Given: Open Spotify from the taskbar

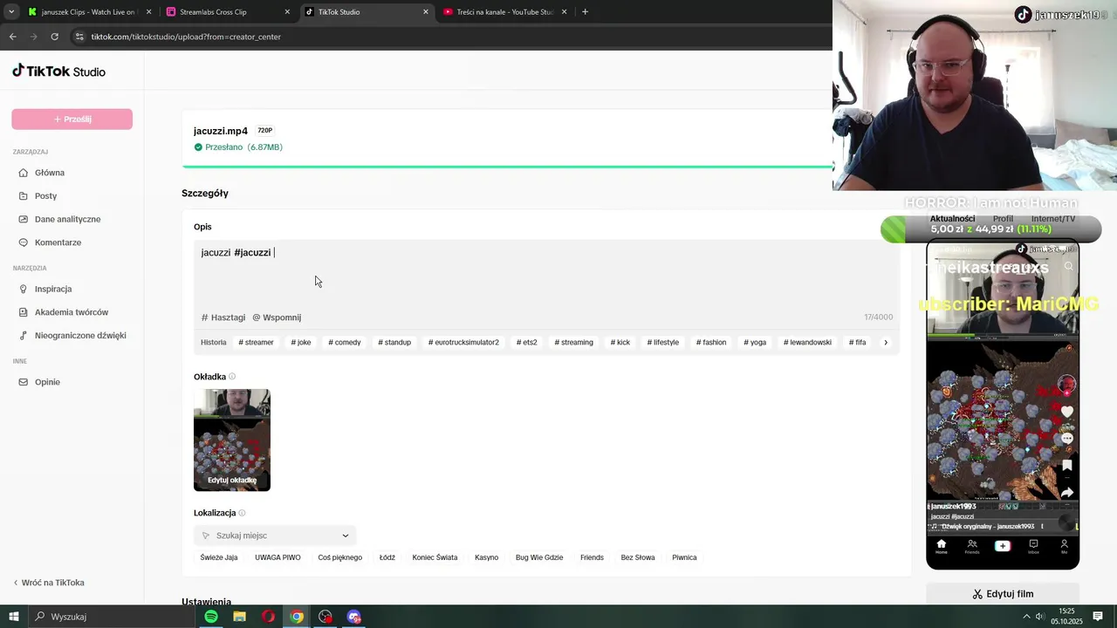Looking at the screenshot, I should pyautogui.click(x=211, y=617).
